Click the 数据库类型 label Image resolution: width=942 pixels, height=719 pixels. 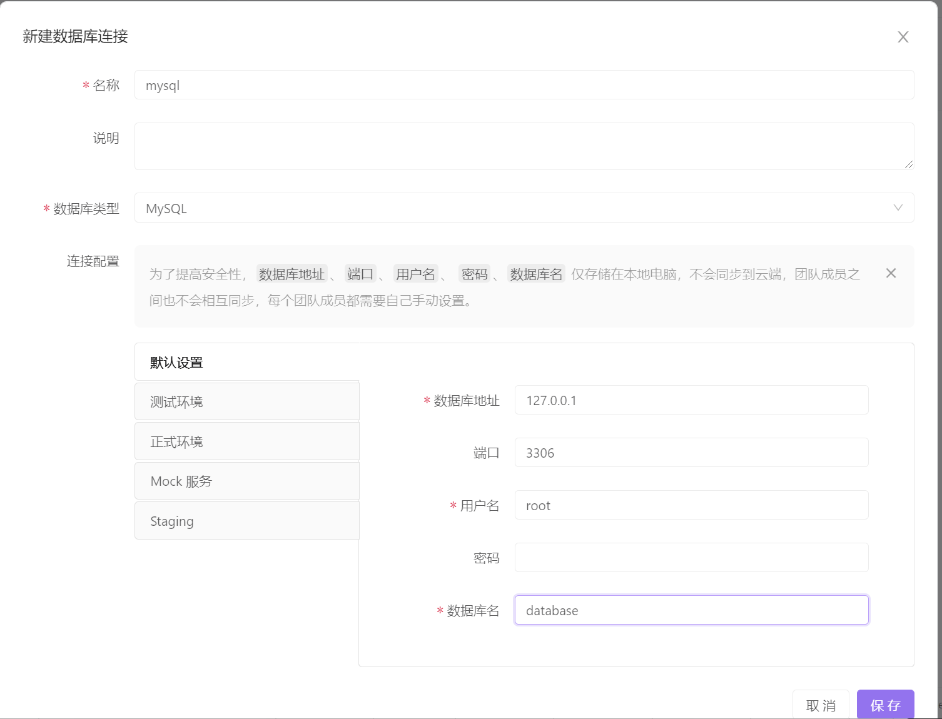[x=86, y=208]
